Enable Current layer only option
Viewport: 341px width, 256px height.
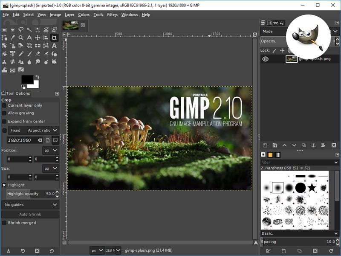coord(4,105)
